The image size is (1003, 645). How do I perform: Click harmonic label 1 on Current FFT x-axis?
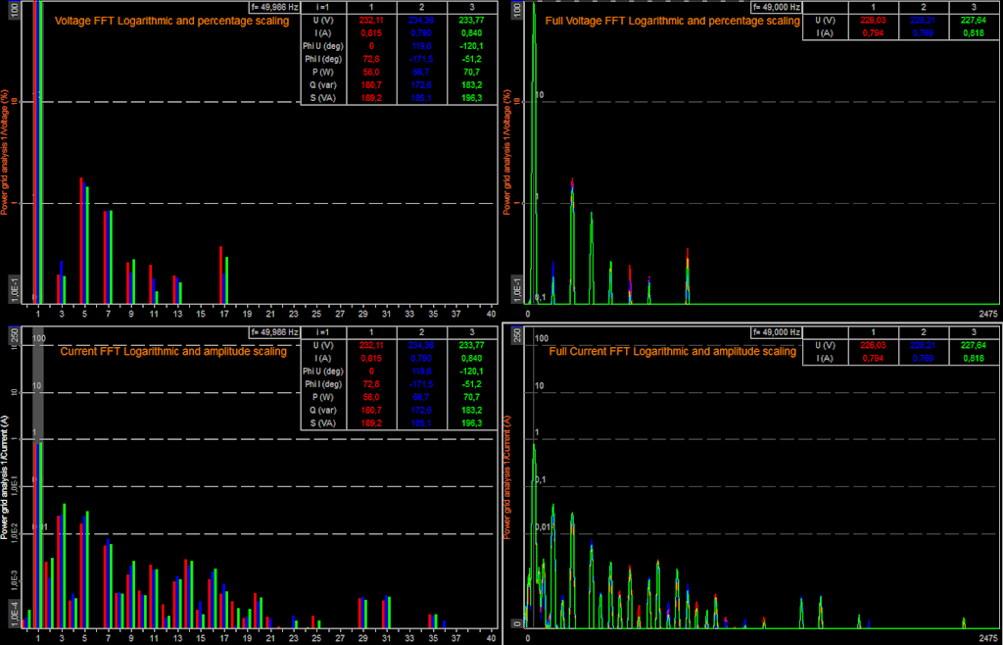38,638
